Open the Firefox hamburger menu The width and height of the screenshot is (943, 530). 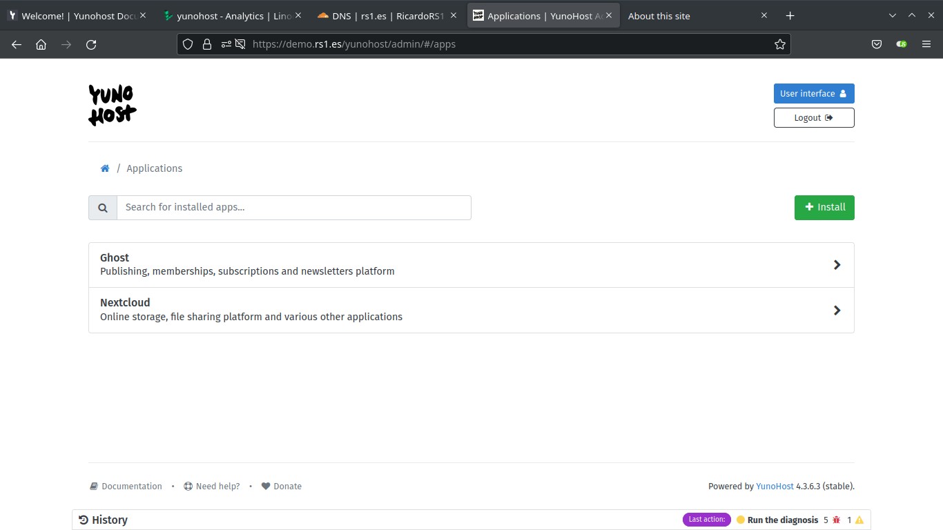click(x=926, y=44)
